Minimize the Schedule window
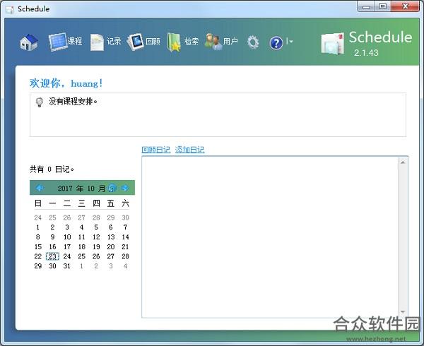 pos(366,6)
